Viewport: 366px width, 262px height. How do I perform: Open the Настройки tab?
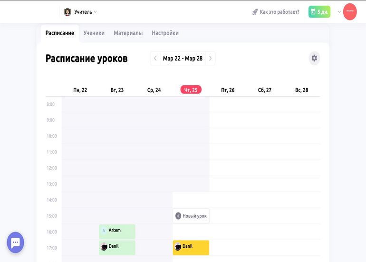coord(165,33)
